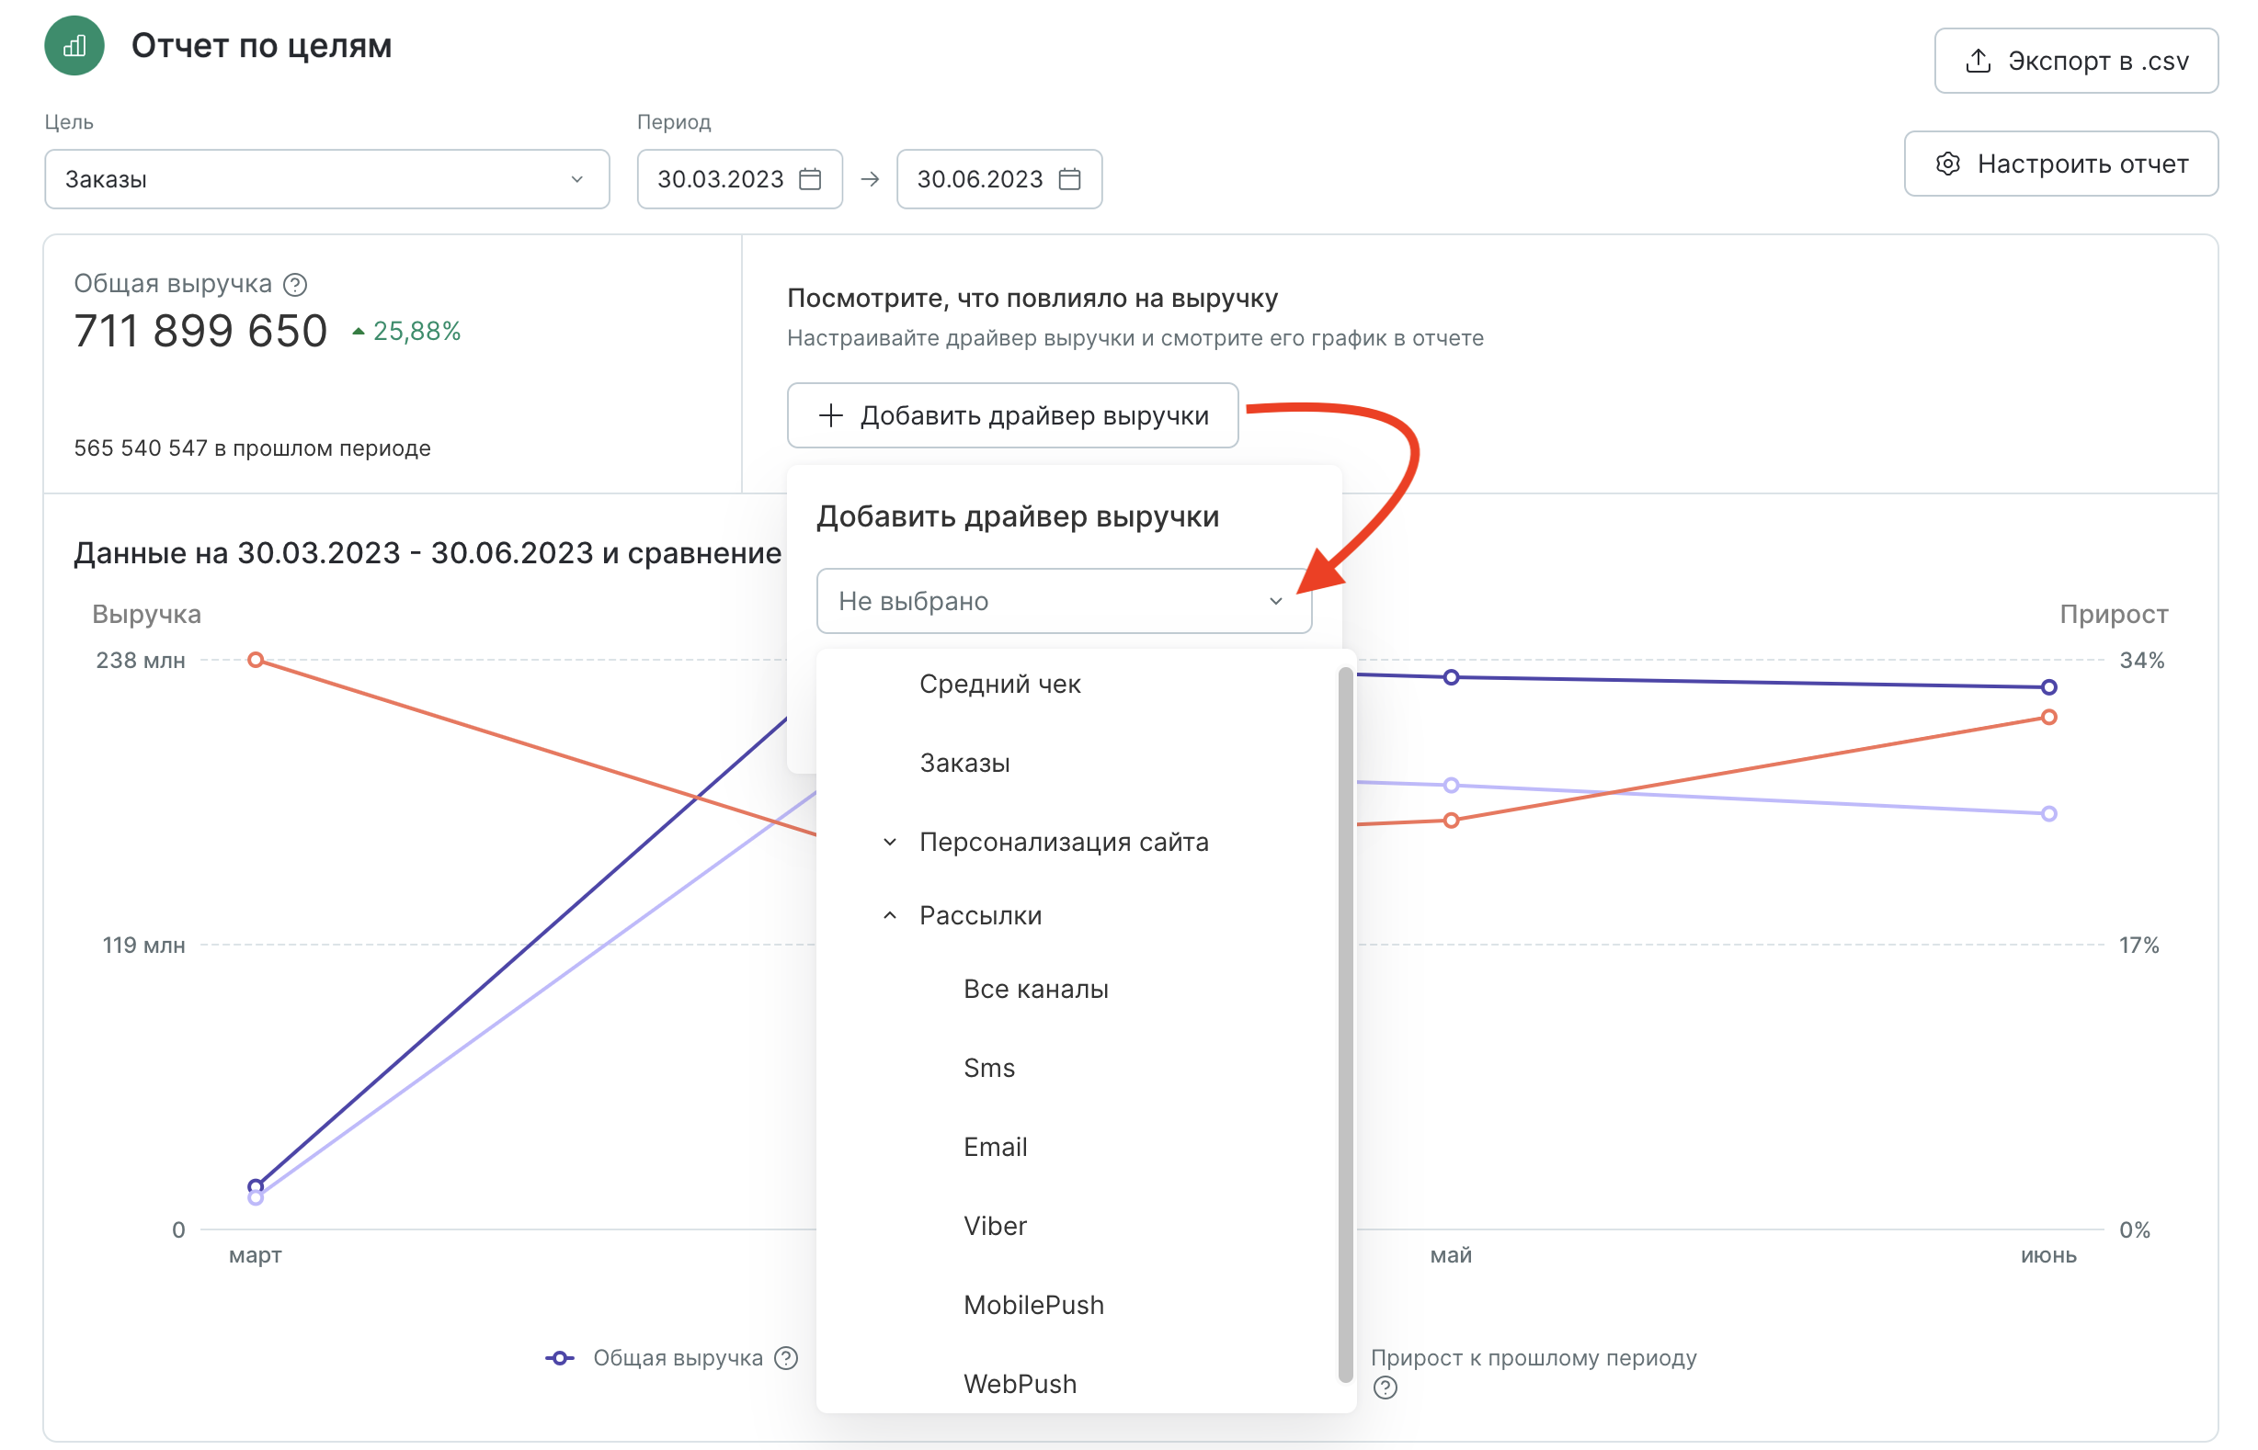
Task: Click help icon beside Общая выручка legend
Action: (x=786, y=1359)
